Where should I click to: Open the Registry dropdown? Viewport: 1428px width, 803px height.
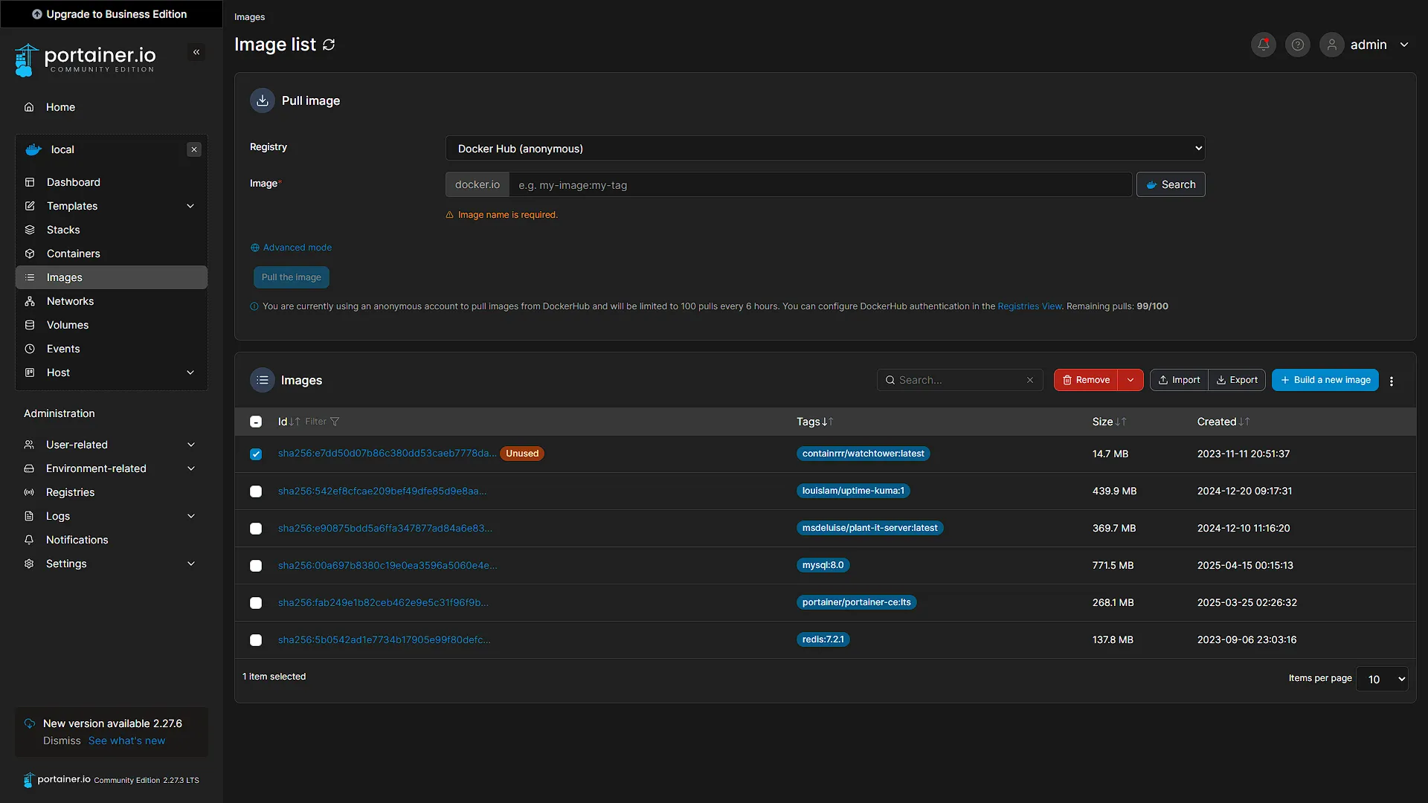tap(825, 148)
